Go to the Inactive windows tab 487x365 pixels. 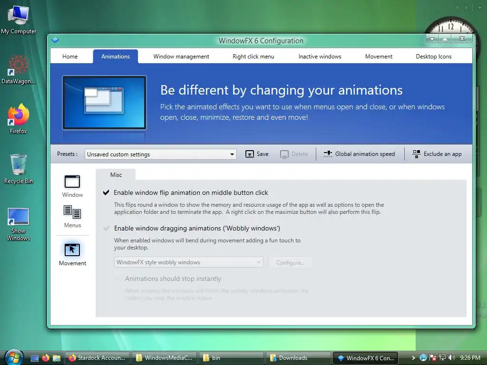[320, 57]
